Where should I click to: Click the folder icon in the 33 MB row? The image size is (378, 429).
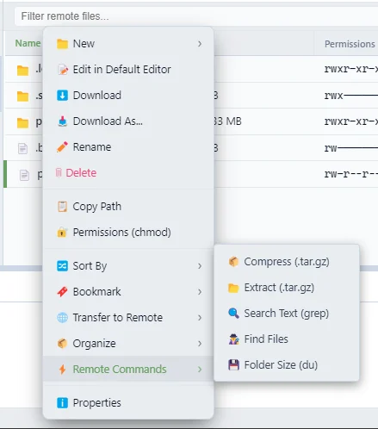(x=22, y=122)
